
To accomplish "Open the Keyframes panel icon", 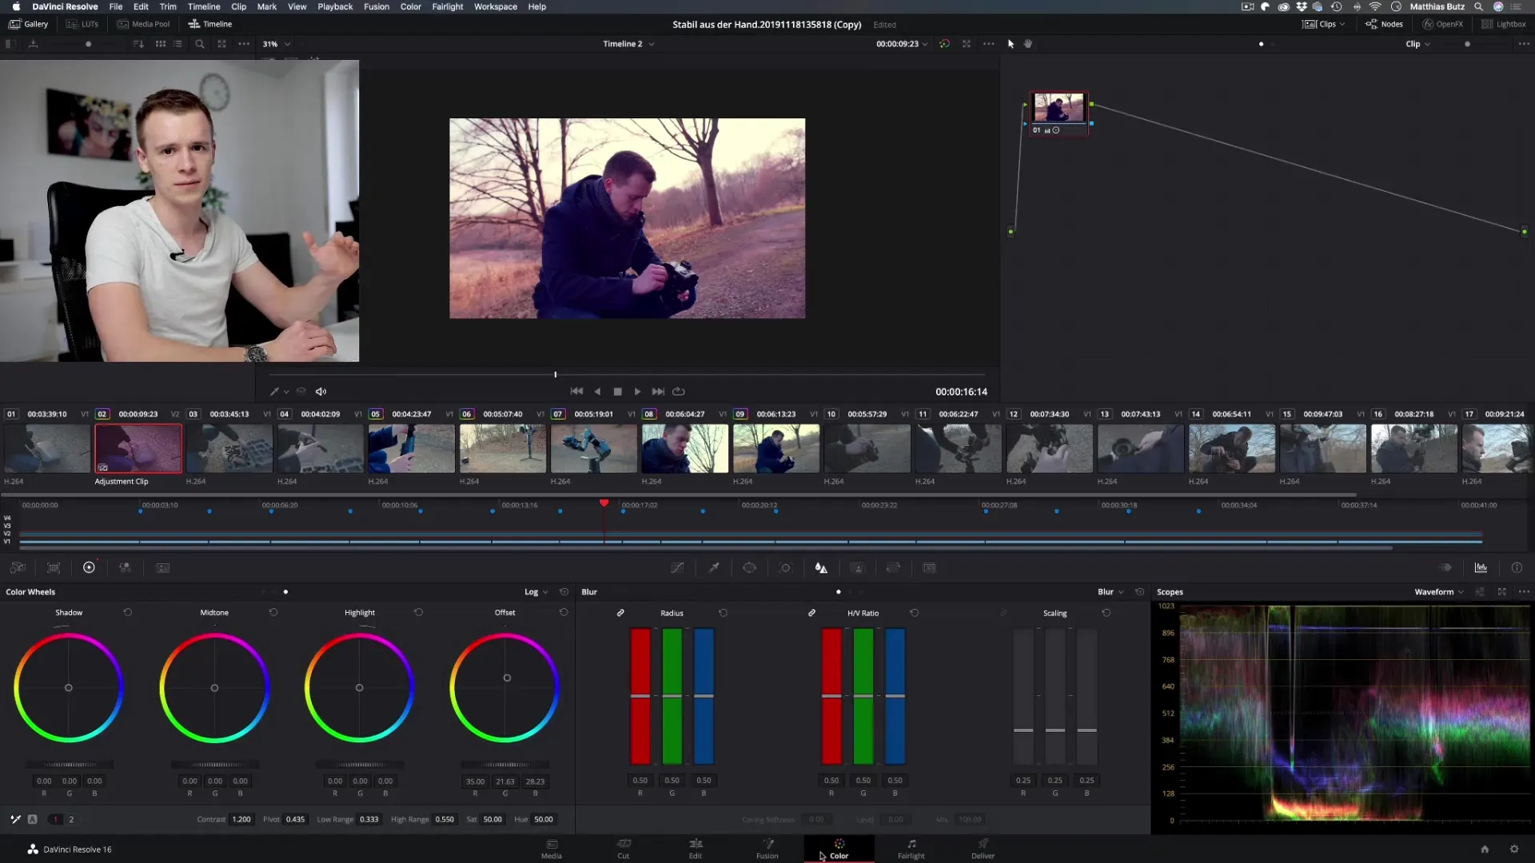I will (1445, 567).
